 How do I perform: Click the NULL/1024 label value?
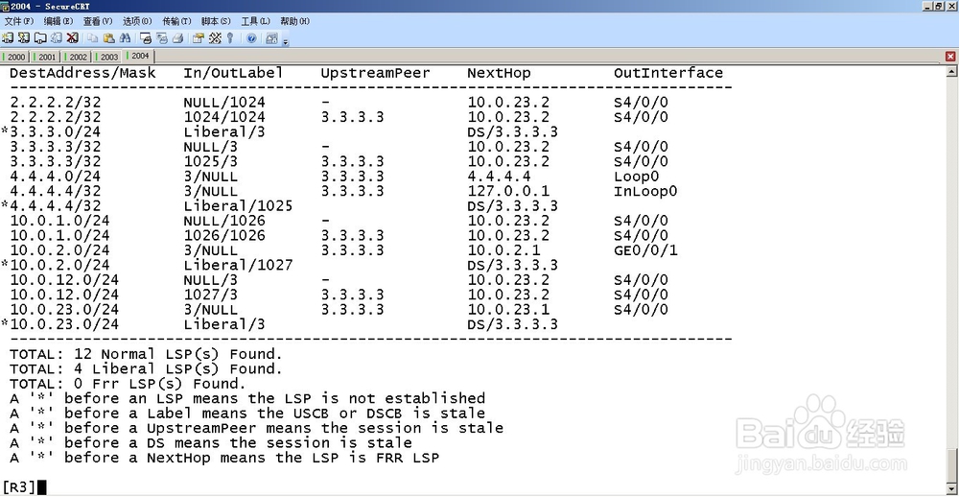[x=223, y=103]
